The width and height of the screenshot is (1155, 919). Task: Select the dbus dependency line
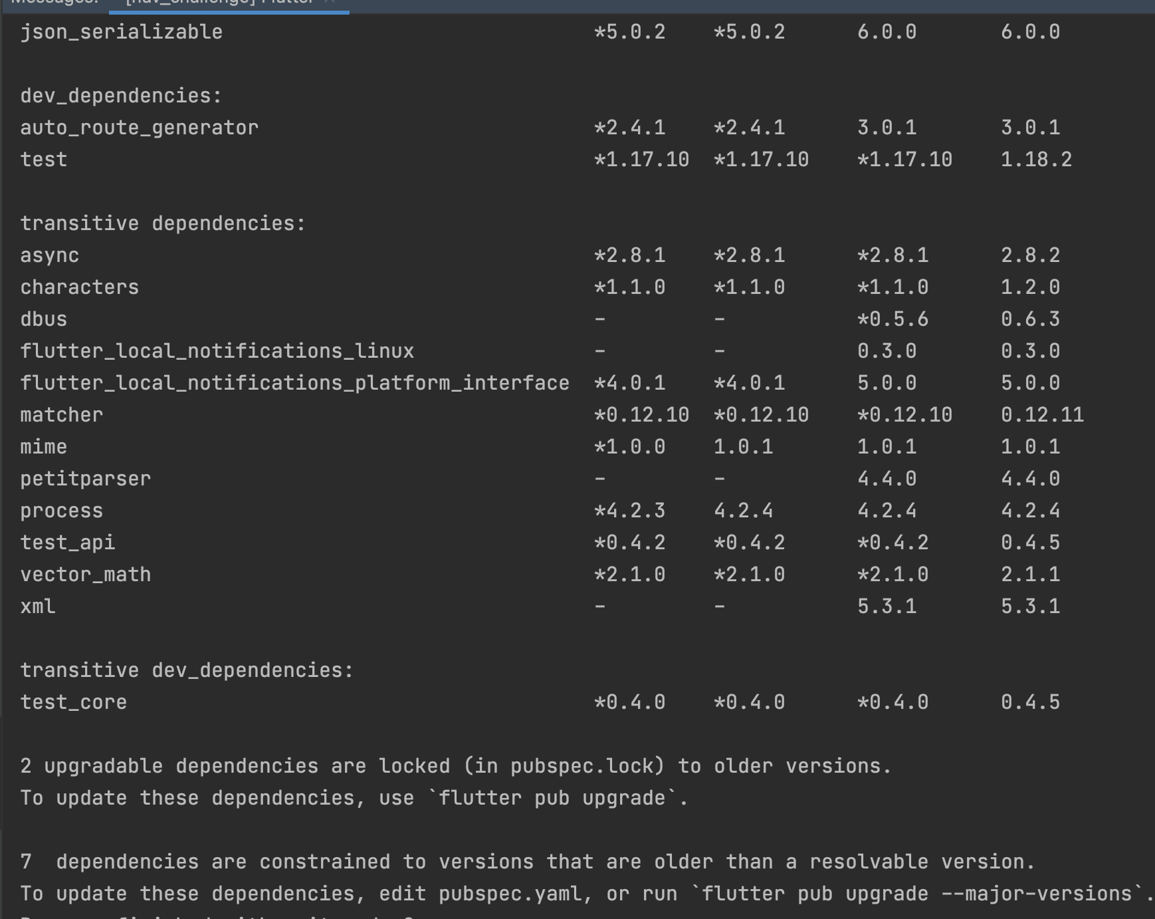click(x=44, y=319)
